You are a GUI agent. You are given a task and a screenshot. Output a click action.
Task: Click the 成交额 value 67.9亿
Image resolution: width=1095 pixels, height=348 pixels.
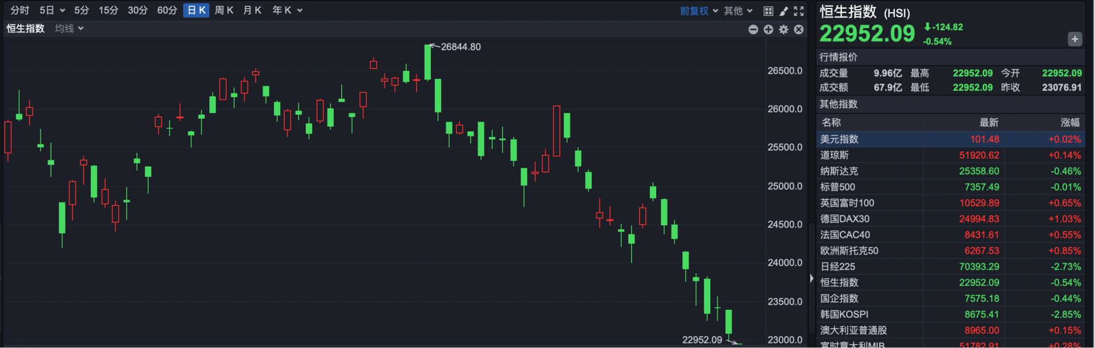tap(888, 87)
